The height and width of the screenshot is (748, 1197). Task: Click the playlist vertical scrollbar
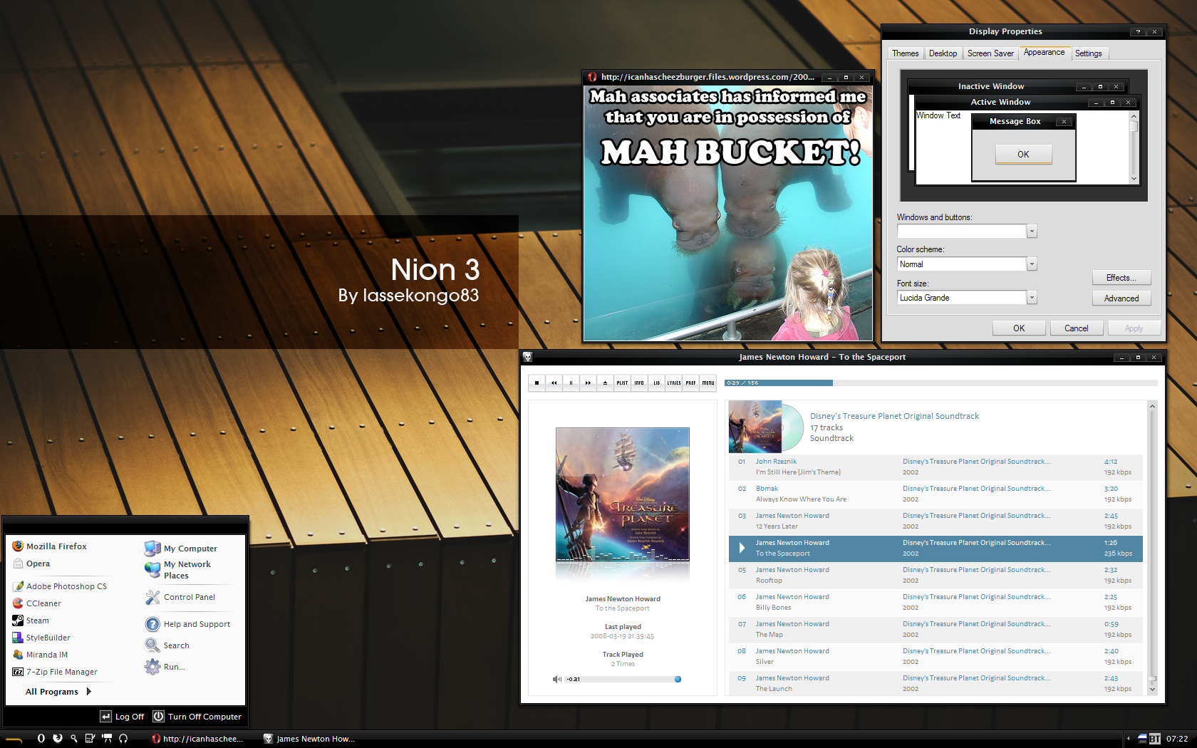(1152, 548)
